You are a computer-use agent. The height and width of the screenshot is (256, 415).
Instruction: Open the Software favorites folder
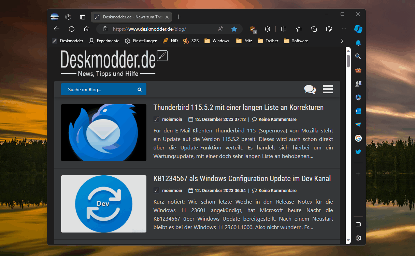296,41
